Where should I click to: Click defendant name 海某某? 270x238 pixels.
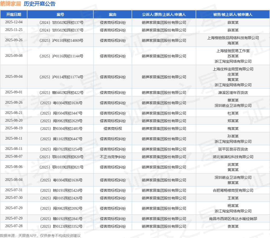click(233, 43)
